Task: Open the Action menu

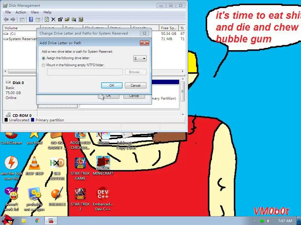Action: 21,12
